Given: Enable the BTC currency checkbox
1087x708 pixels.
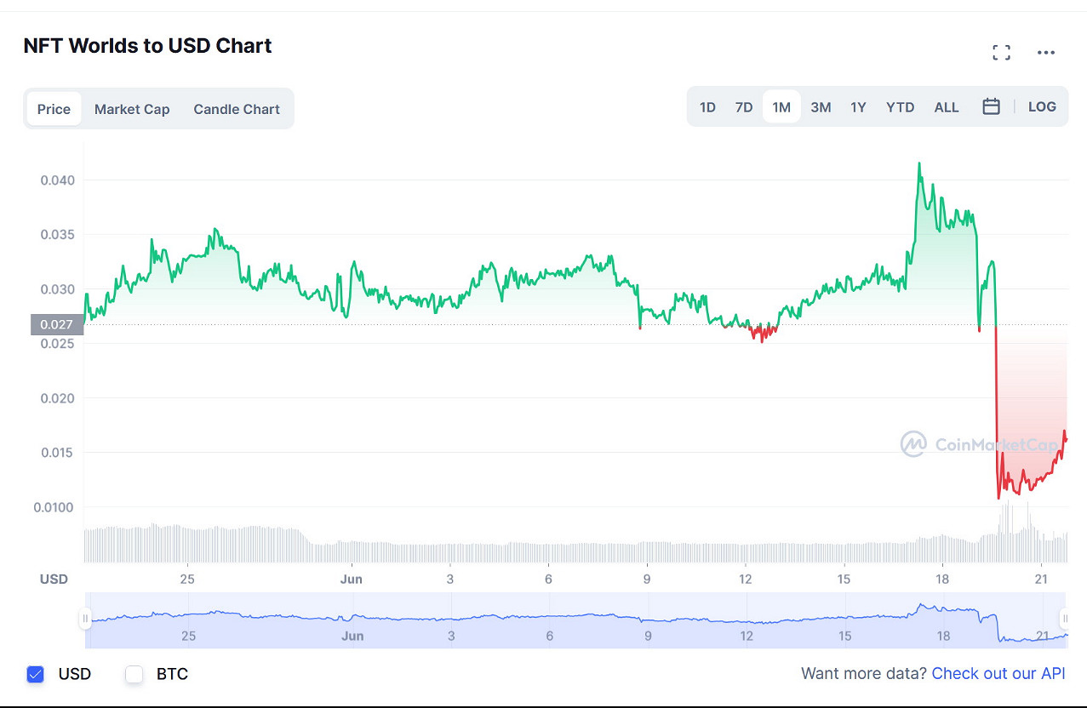Looking at the screenshot, I should (x=134, y=674).
